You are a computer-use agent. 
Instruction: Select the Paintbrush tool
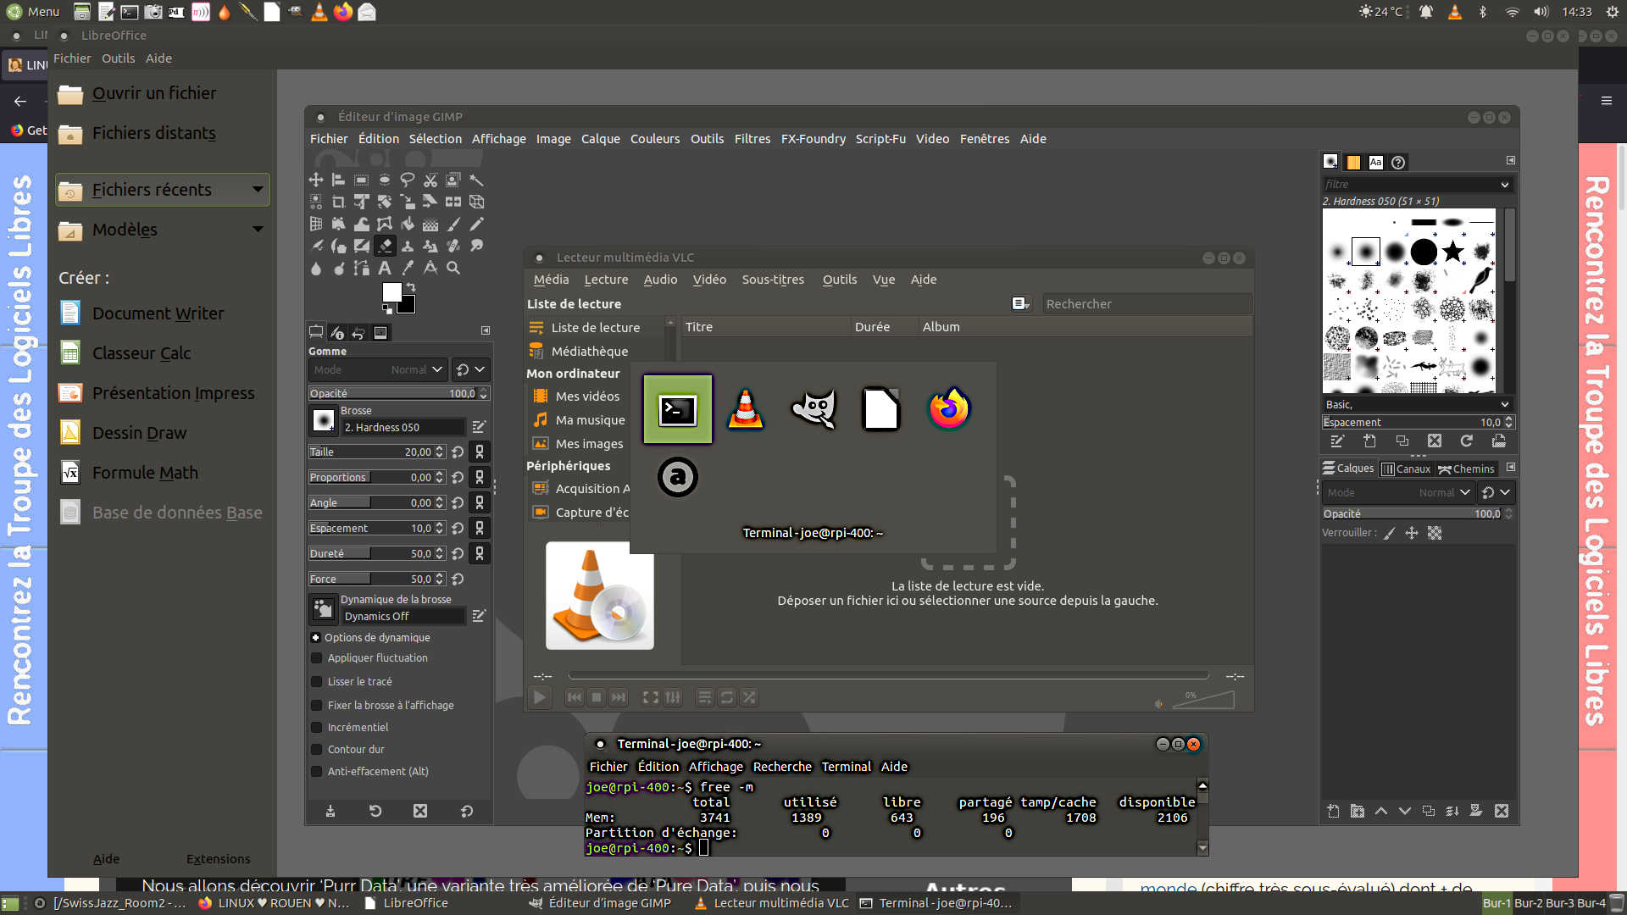(x=453, y=224)
